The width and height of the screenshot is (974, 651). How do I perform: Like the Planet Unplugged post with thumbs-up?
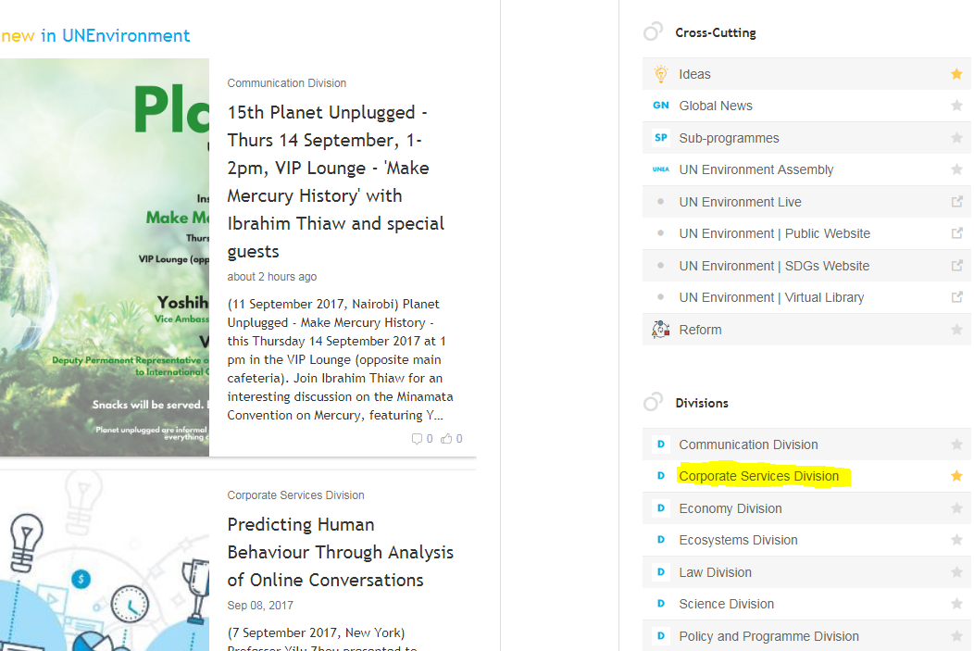(x=446, y=439)
